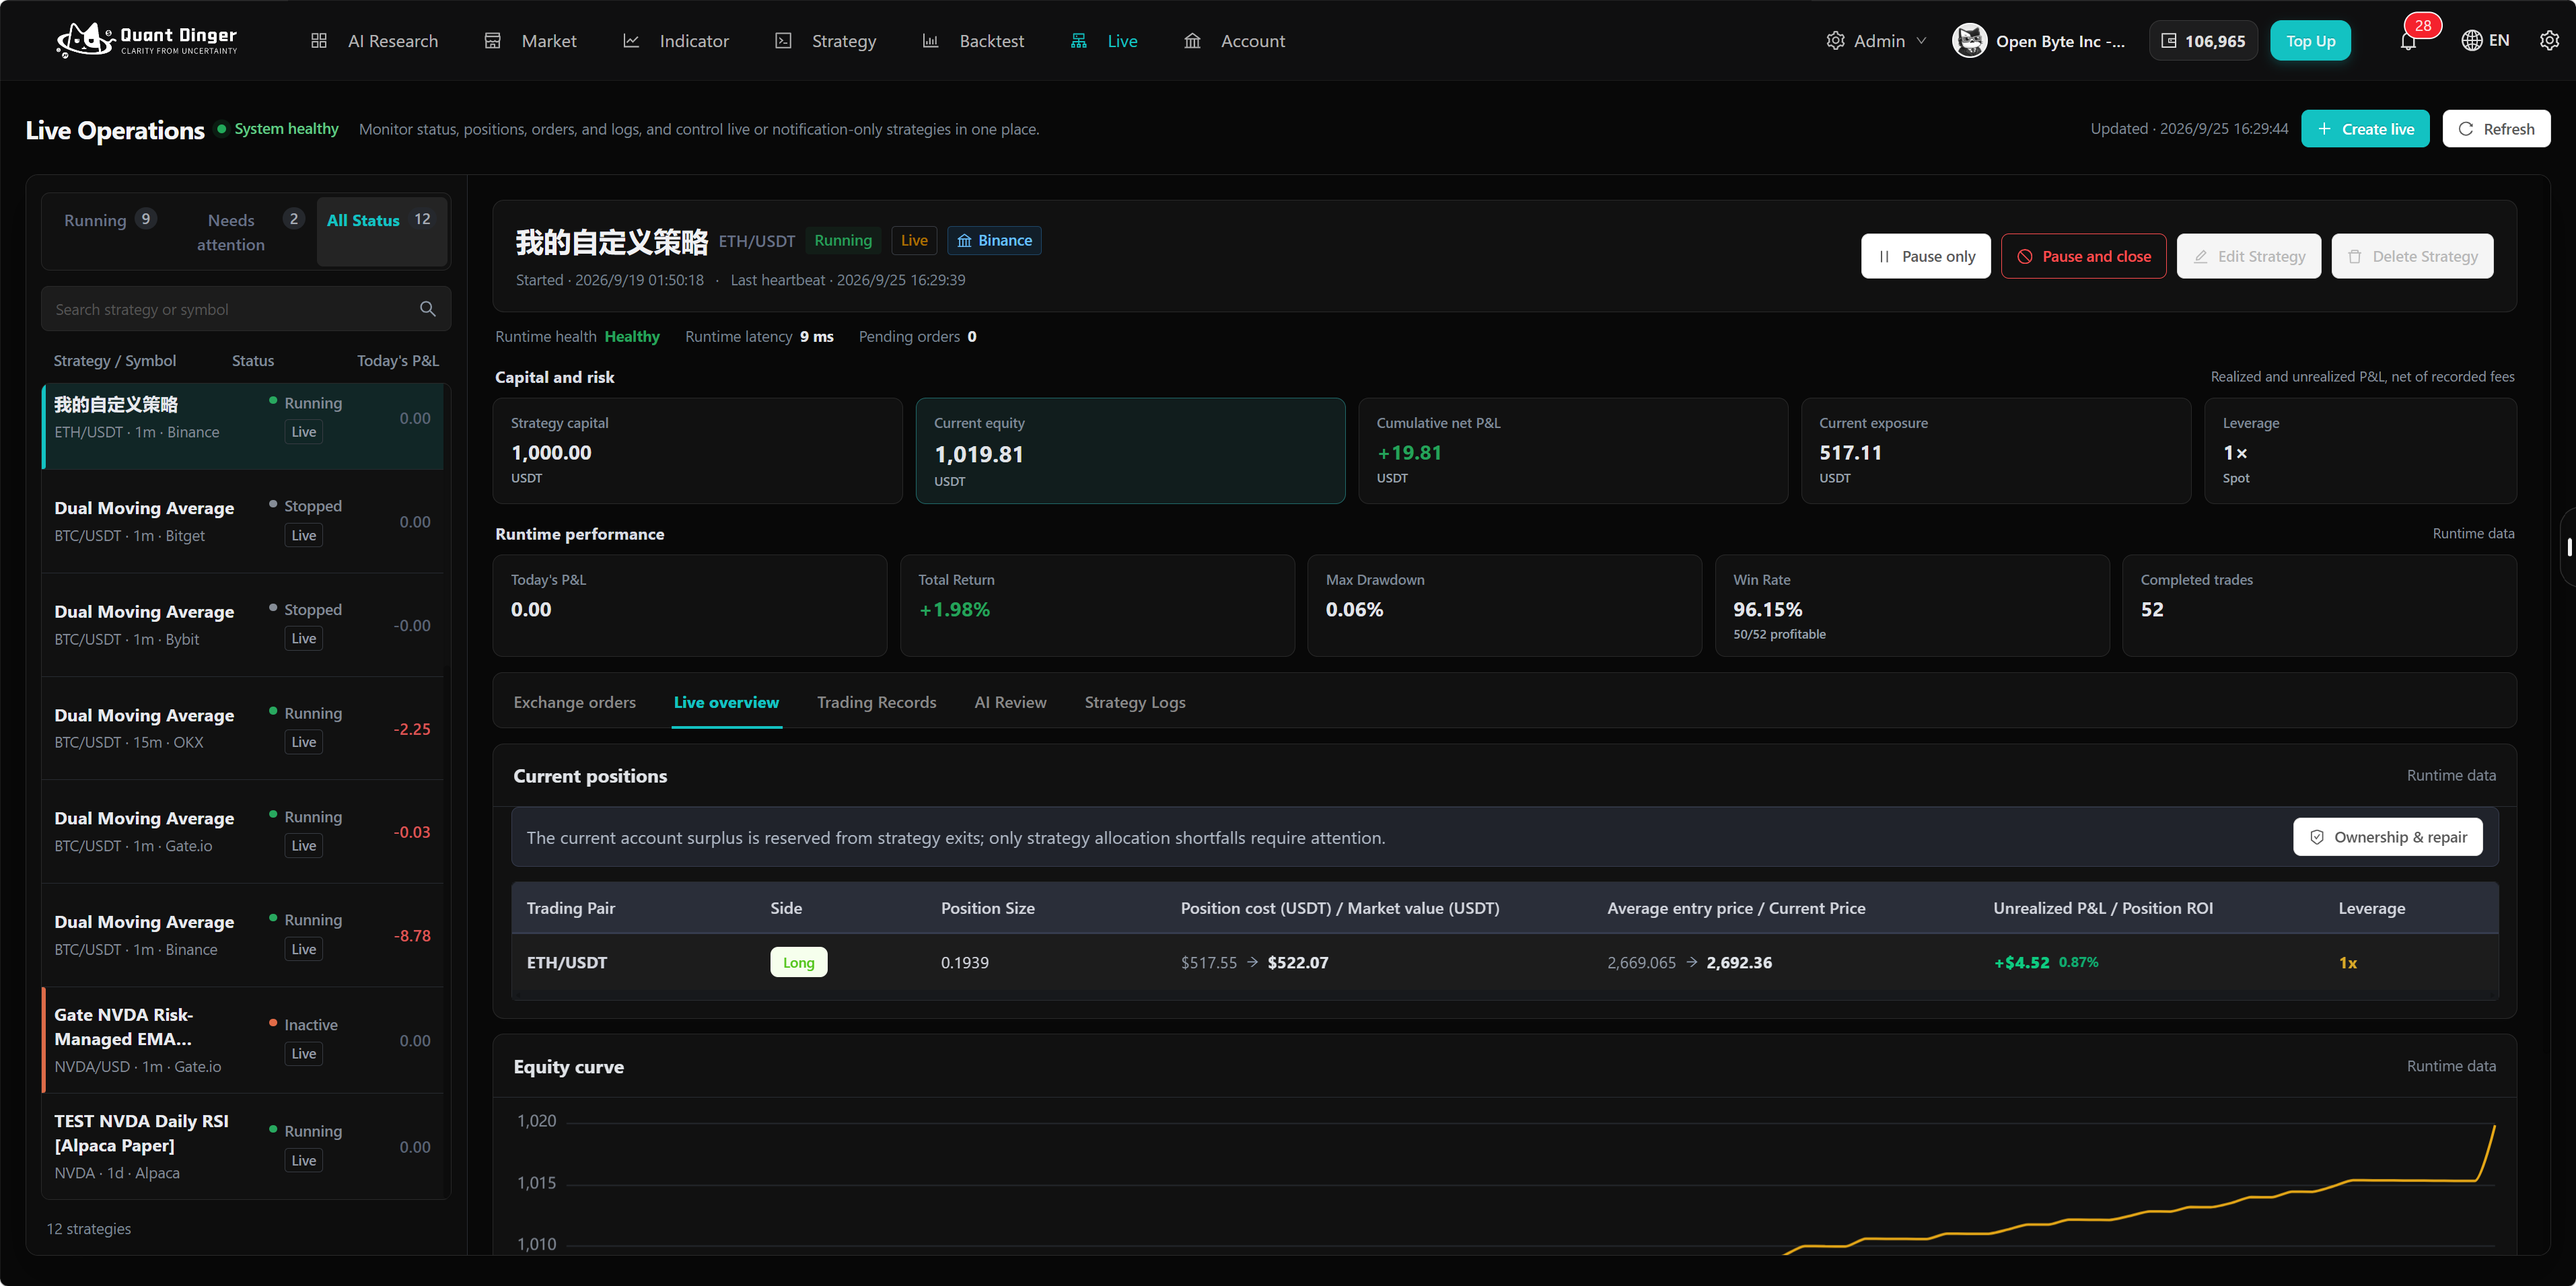The width and height of the screenshot is (2576, 1286).
Task: Click the Account bank icon
Action: click(1192, 41)
